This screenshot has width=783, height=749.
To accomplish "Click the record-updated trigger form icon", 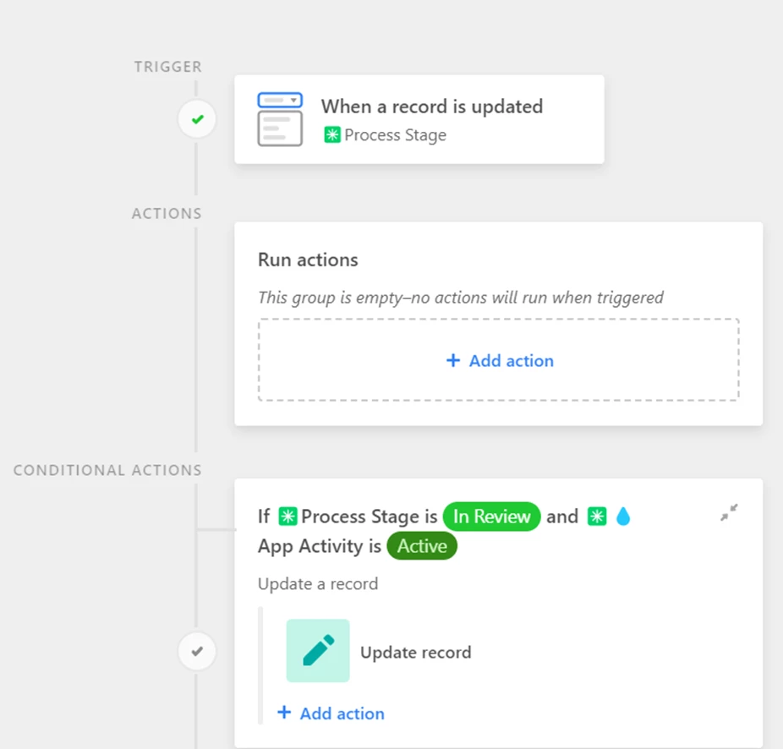I will click(x=280, y=119).
